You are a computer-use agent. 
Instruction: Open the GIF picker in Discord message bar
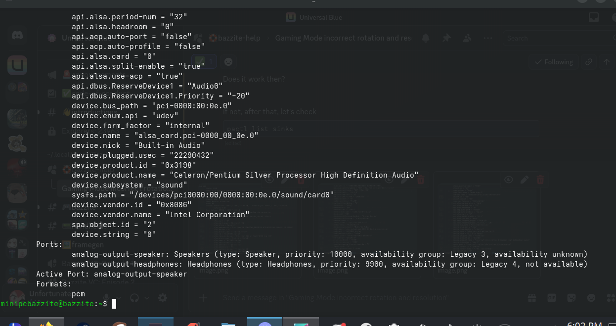point(552,298)
